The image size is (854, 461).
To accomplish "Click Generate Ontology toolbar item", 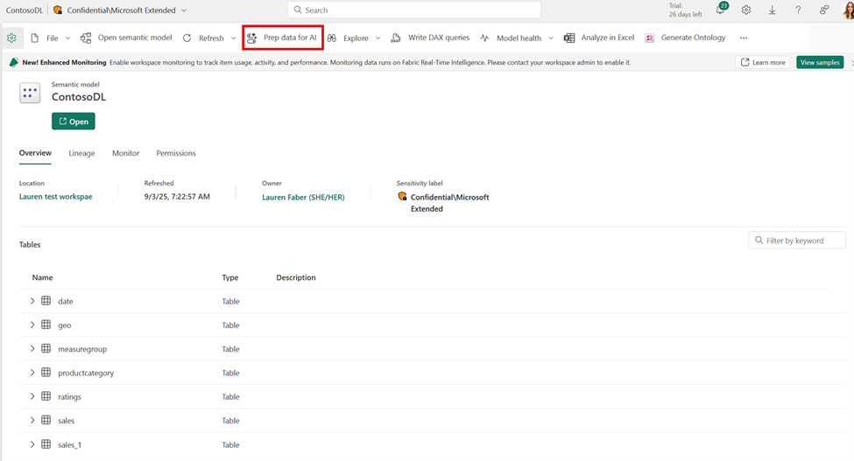I will coord(685,38).
